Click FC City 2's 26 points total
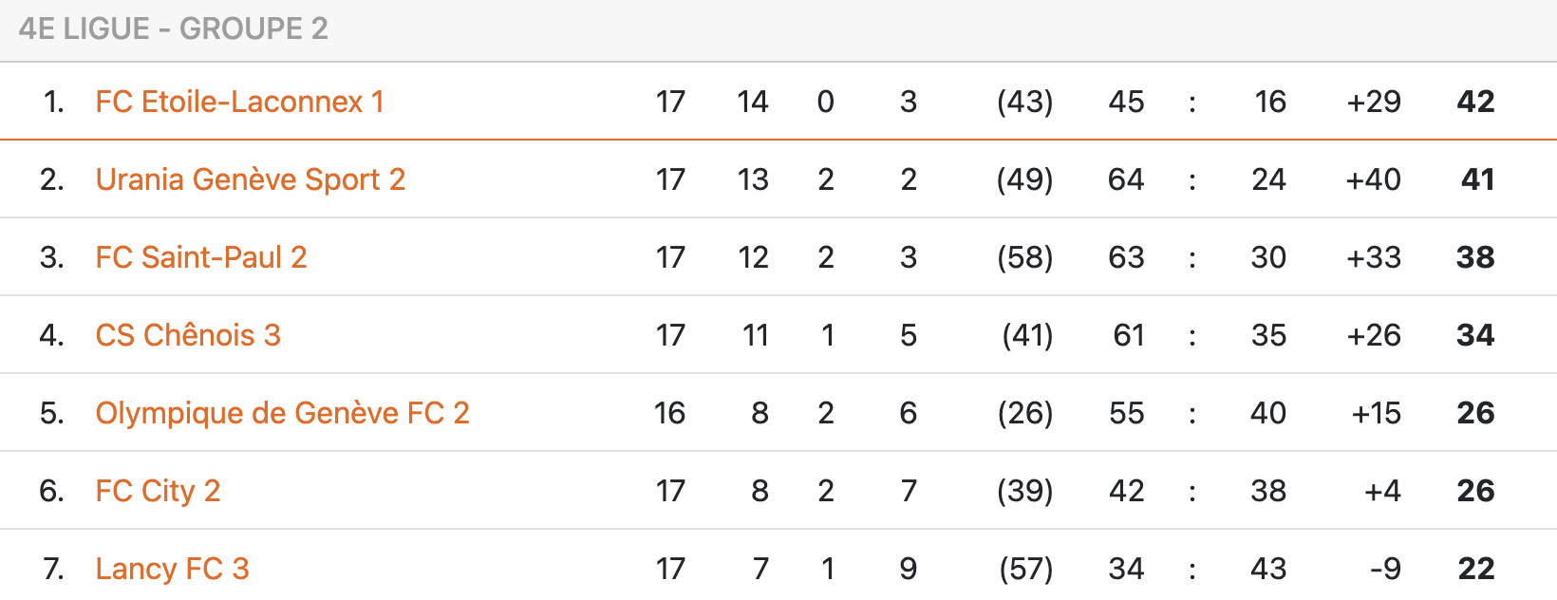1557x600 pixels. 1475,491
